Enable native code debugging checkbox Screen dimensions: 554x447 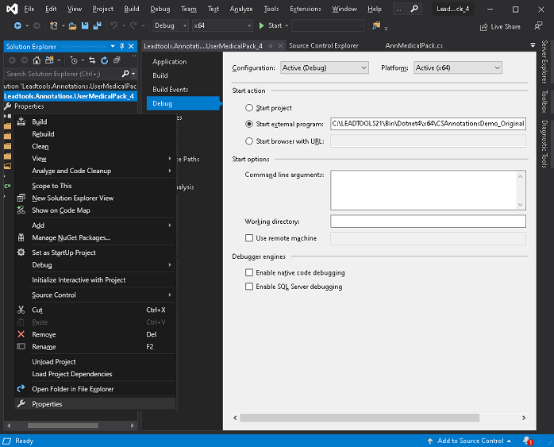[249, 272]
